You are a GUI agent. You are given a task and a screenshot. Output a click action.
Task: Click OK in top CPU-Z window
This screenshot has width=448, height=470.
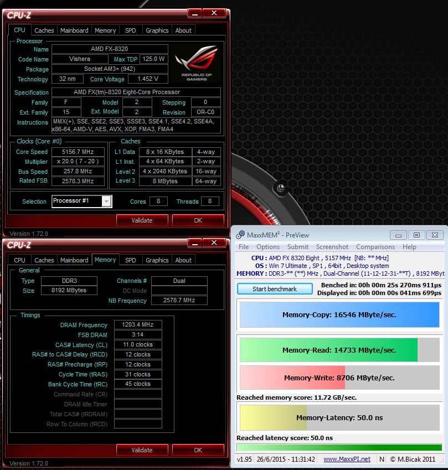click(198, 220)
